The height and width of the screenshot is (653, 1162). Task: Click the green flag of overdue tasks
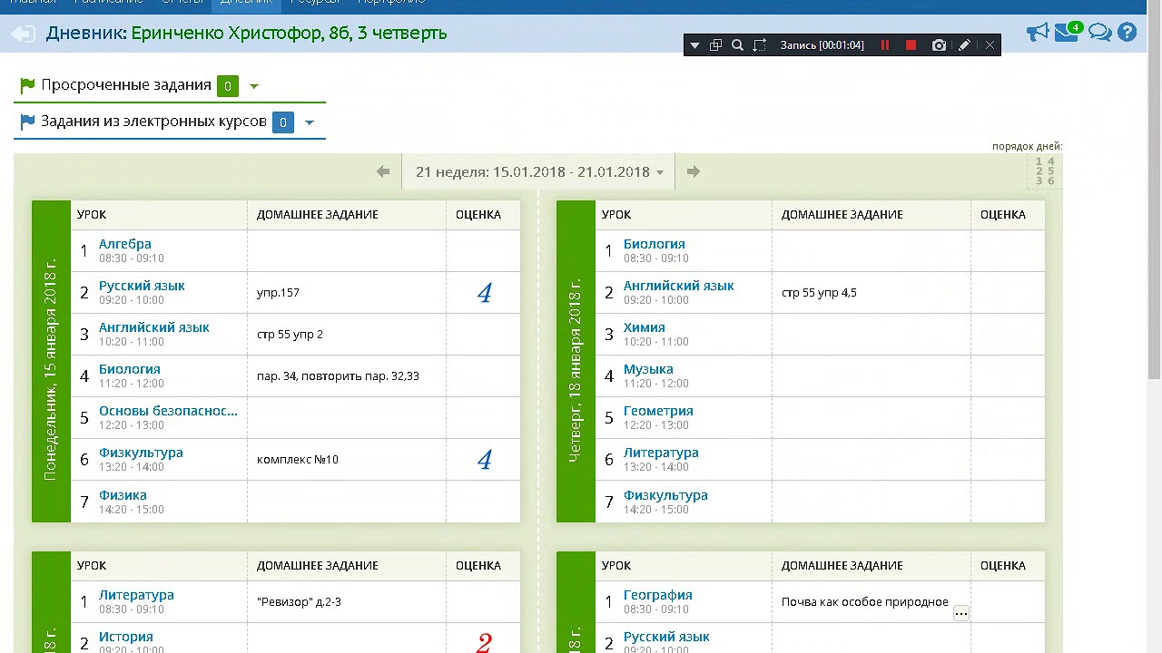point(27,85)
